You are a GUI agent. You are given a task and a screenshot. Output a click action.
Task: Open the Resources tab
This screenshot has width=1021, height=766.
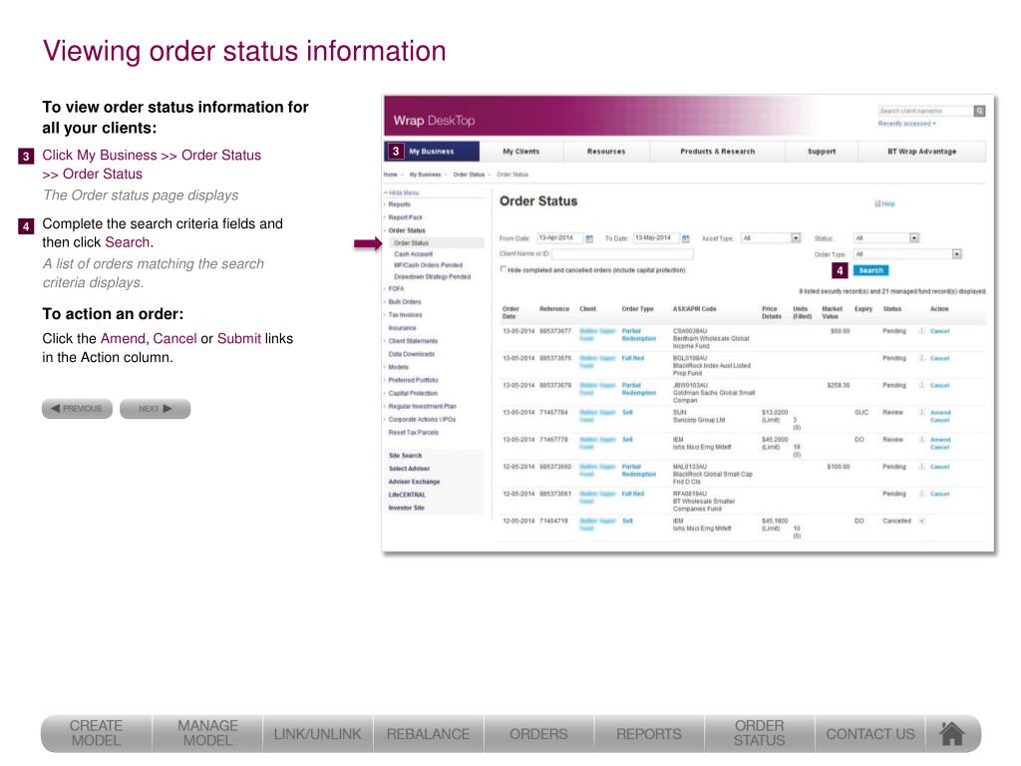[x=606, y=152]
